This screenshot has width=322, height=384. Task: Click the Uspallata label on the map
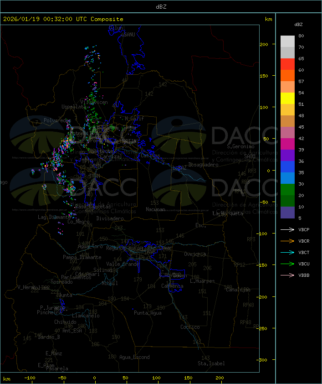pos(73,107)
